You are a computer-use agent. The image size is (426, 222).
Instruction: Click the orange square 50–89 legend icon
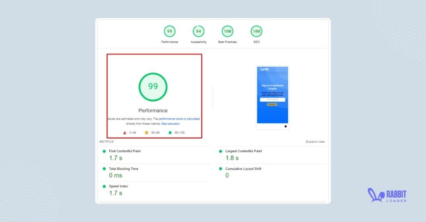point(146,132)
